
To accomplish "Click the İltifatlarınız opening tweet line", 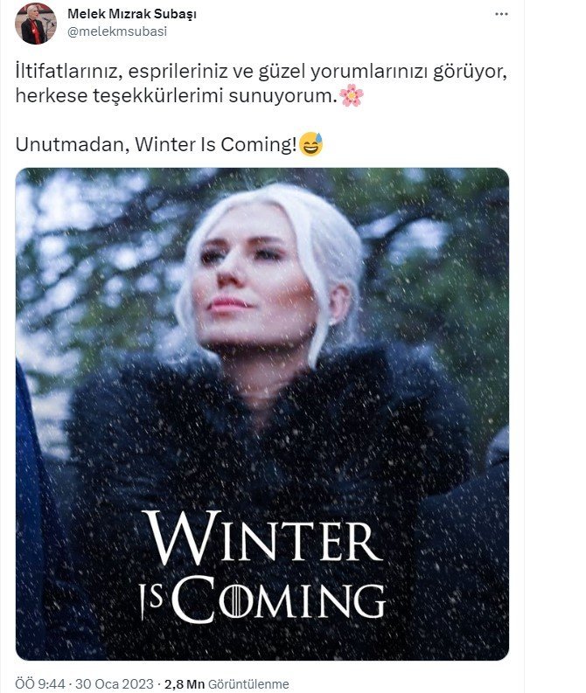I will 261,72.
